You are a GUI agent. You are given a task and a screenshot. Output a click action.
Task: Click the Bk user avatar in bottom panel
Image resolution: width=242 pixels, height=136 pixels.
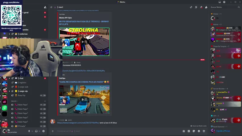[5, 131]
